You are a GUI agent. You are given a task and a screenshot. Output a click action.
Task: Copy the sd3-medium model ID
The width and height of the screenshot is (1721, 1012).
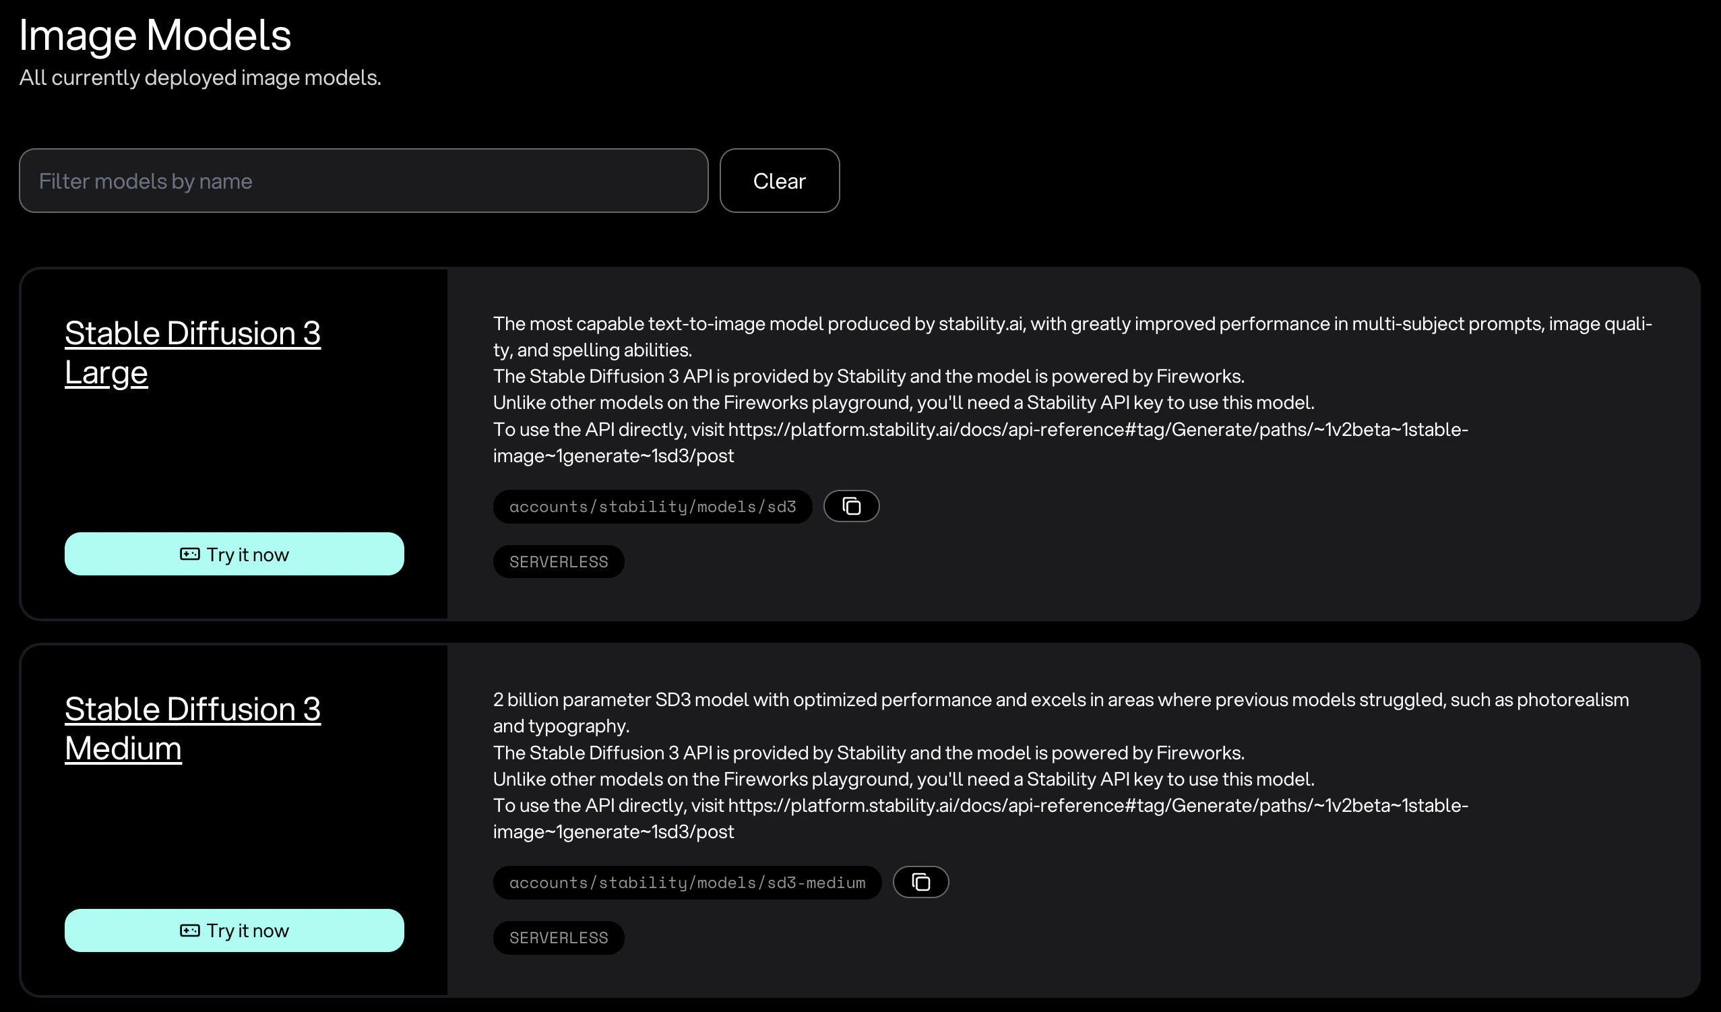[x=920, y=882]
